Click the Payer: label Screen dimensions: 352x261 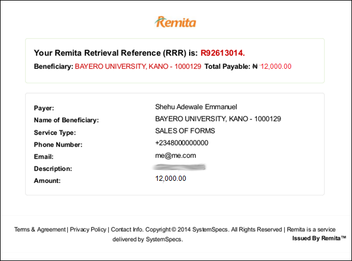tap(44, 108)
